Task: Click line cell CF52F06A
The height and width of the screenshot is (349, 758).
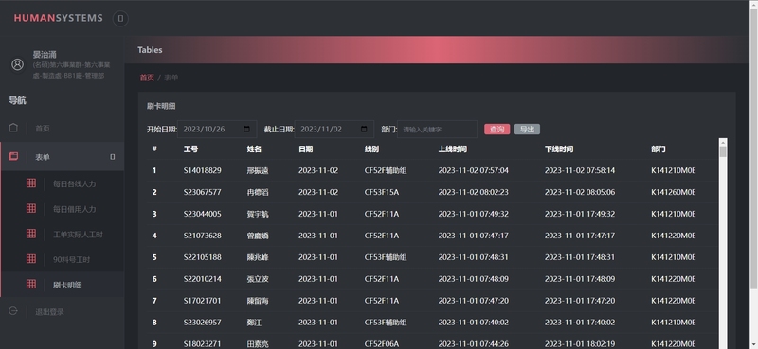Action: point(382,344)
